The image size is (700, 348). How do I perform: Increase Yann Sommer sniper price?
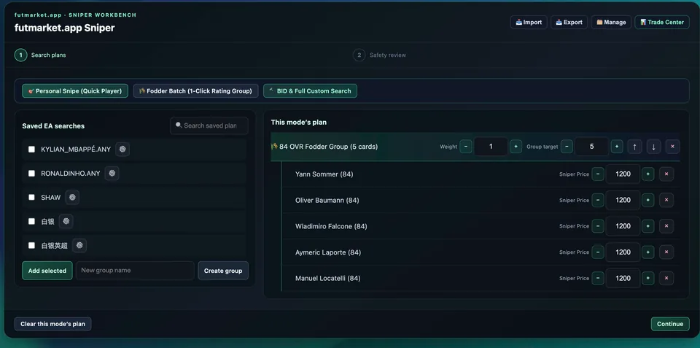647,174
